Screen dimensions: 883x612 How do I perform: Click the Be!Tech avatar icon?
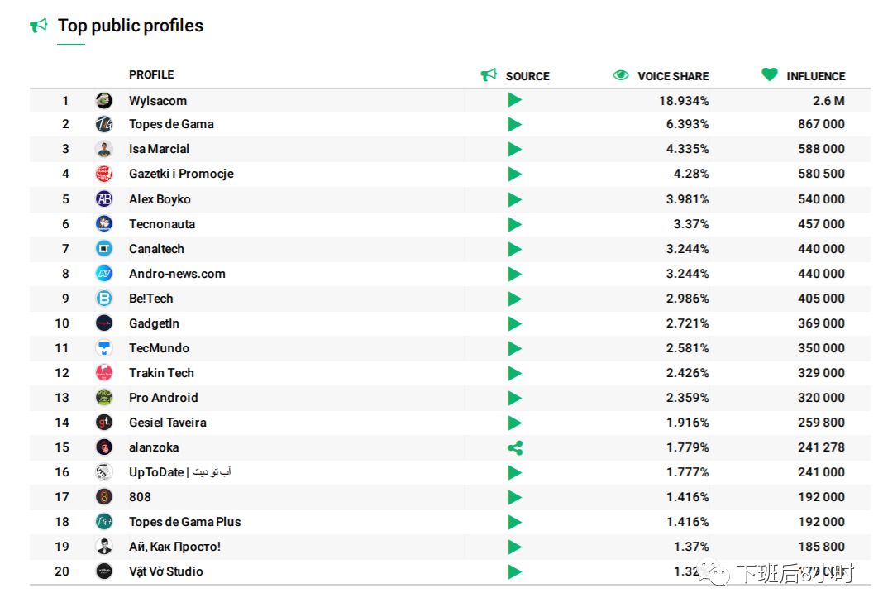104,298
